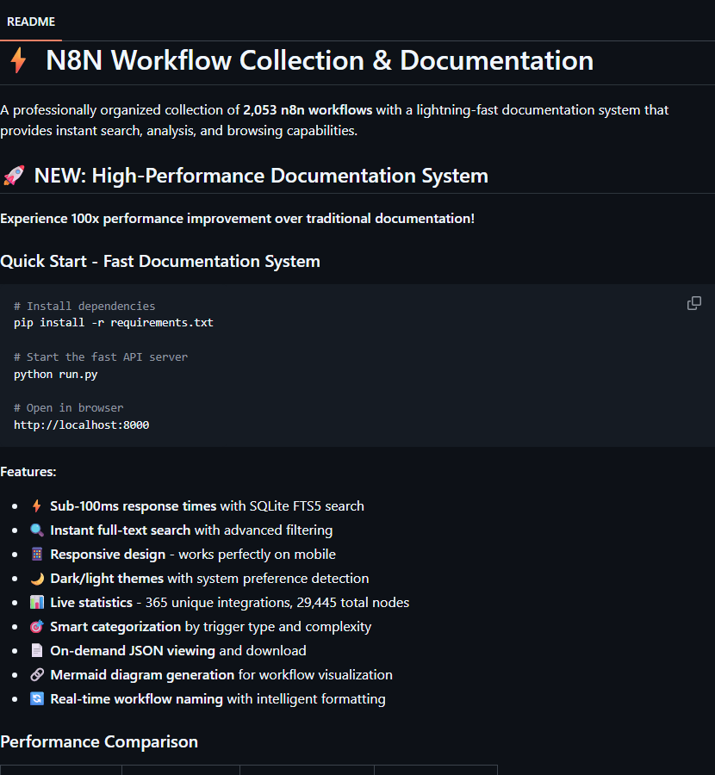Click the rocket icon beside the NEW heading
The image size is (715, 775).
click(14, 175)
